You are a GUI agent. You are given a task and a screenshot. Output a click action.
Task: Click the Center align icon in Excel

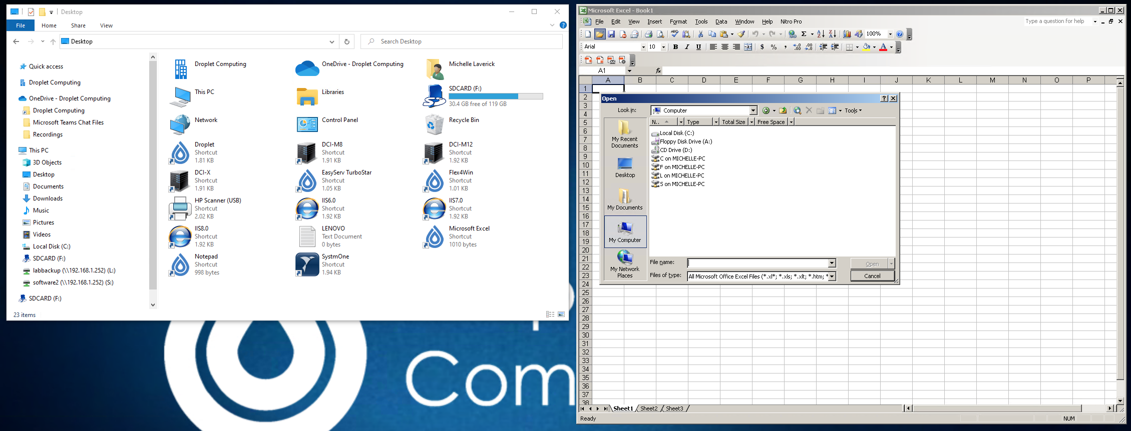point(725,46)
